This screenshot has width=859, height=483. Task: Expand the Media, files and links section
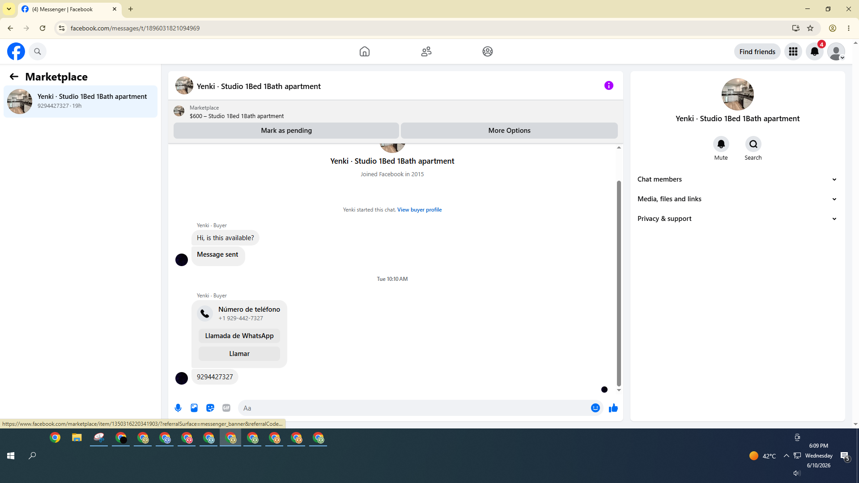[737, 199]
